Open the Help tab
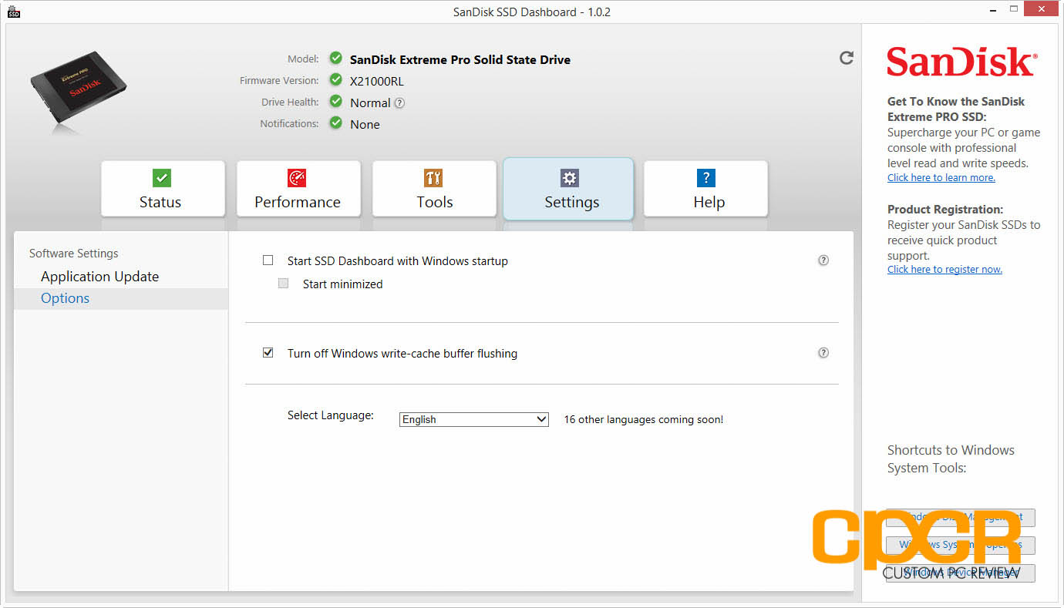The height and width of the screenshot is (608, 1064). tap(705, 189)
